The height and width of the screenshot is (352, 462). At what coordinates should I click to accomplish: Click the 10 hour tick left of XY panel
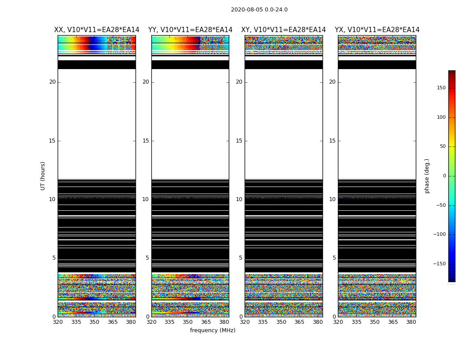point(239,199)
